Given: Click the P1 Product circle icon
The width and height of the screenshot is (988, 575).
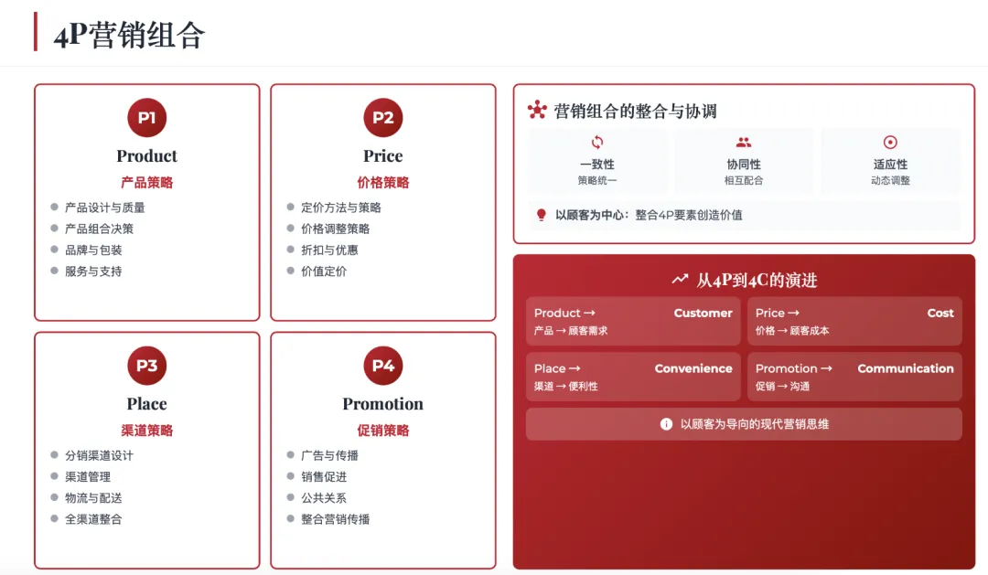Looking at the screenshot, I should (x=145, y=117).
